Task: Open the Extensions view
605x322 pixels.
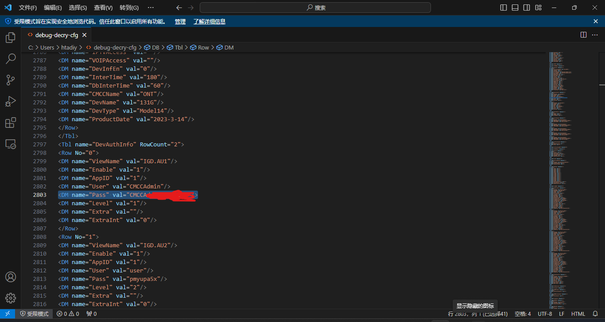Action: pos(11,123)
